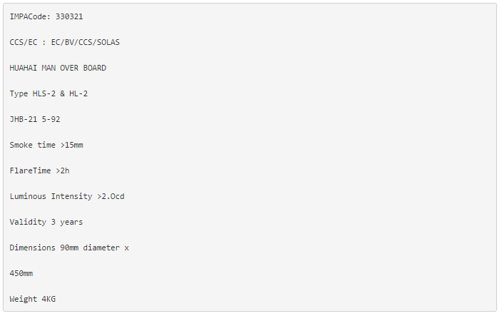
Task: Click the CCS/EC : EC/BV/CCS/SOLAS line
Action: point(65,42)
